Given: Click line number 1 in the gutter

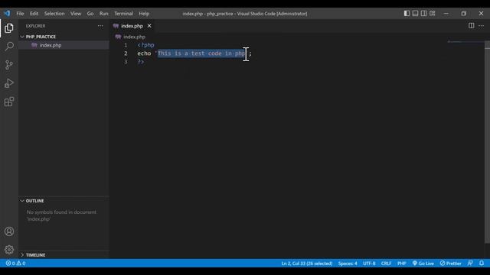Looking at the screenshot, I should tap(126, 45).
